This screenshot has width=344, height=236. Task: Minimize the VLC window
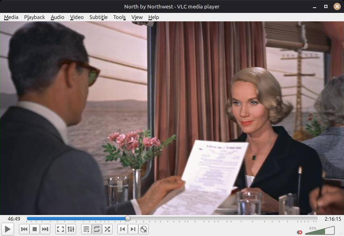(315, 6)
